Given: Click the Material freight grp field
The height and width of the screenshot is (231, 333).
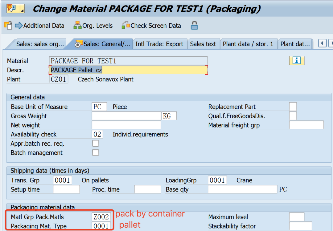Looking at the screenshot, I should pos(306,125).
